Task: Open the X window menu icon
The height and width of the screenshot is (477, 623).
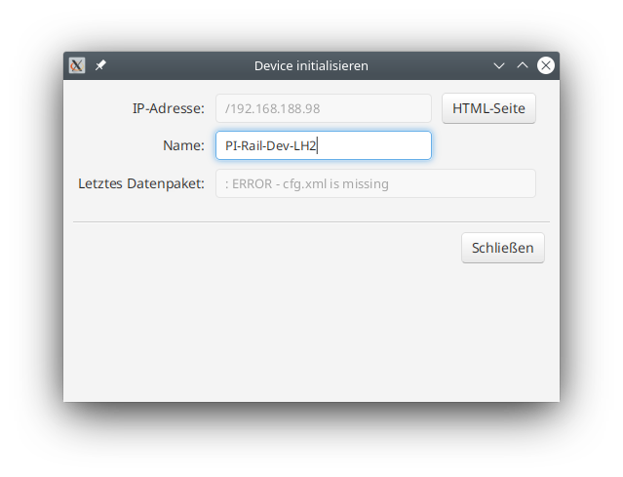Action: (77, 65)
